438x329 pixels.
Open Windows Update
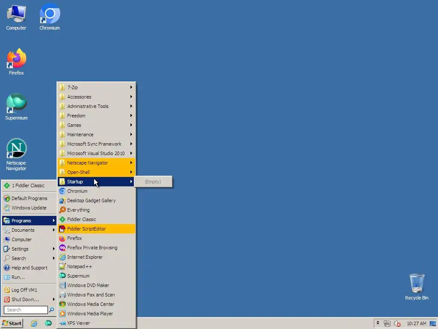pyautogui.click(x=30, y=208)
